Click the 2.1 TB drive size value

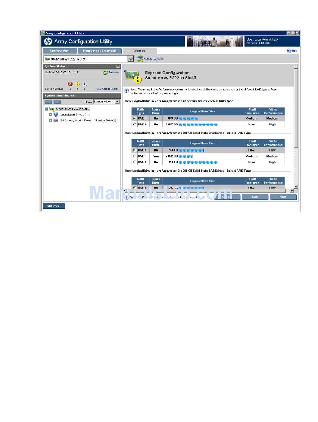[x=173, y=162]
